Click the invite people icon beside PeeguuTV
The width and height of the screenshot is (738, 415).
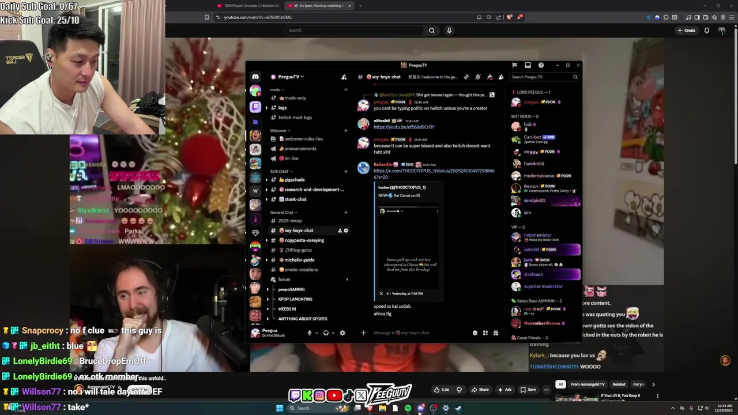[344, 77]
